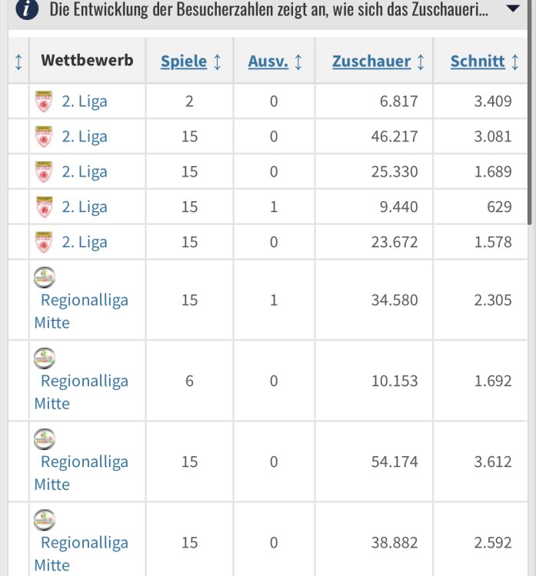Click Regionalliga Mitte logo in the 54.174 row
The image size is (536, 576).
pos(45,439)
